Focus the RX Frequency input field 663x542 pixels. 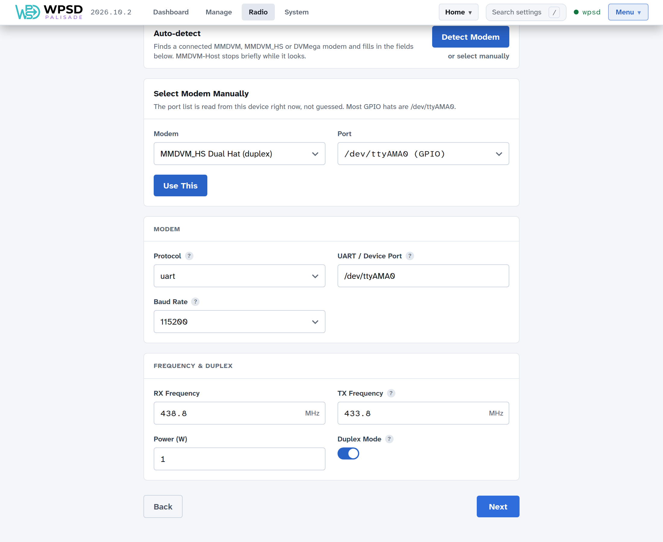tap(239, 413)
